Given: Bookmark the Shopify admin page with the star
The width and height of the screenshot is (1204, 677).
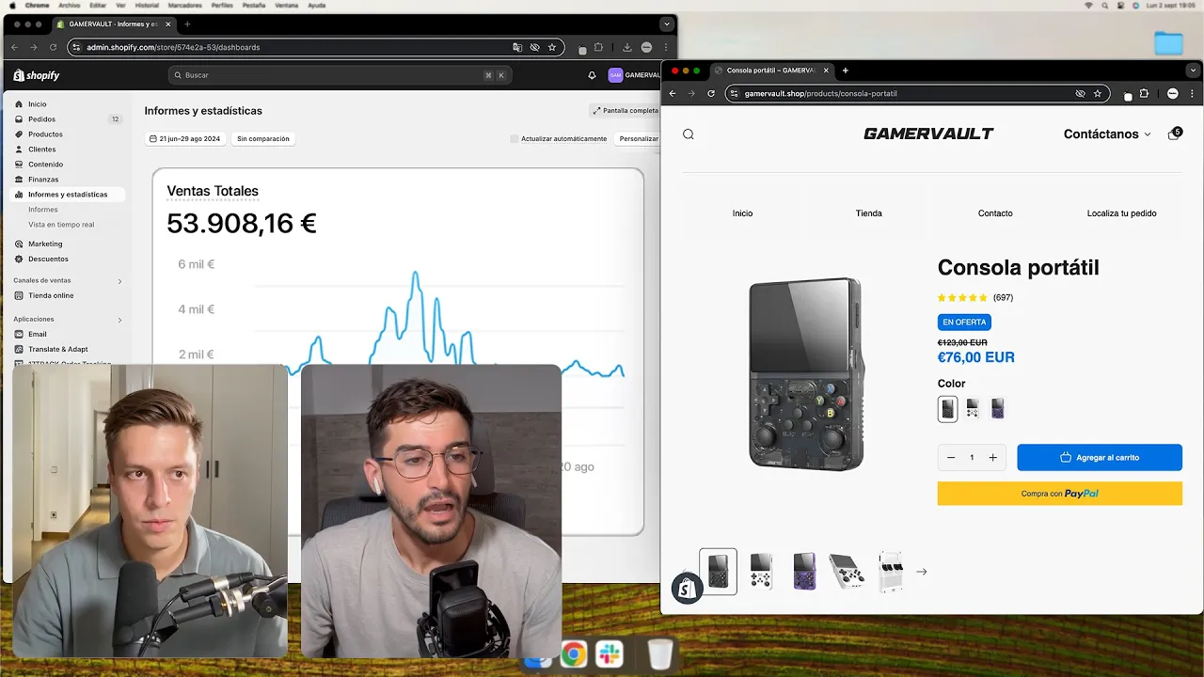Looking at the screenshot, I should click(552, 47).
